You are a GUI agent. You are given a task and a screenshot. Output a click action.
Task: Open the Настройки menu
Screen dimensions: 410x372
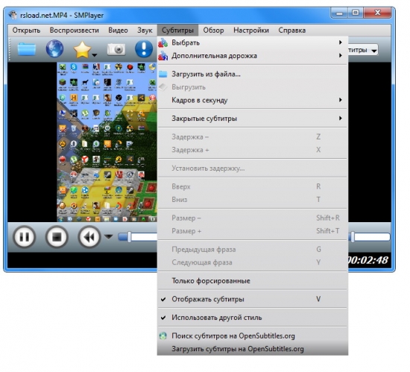(251, 31)
